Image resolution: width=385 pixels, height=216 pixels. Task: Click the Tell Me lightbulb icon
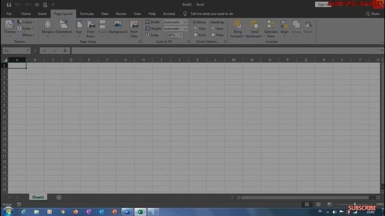click(x=185, y=14)
